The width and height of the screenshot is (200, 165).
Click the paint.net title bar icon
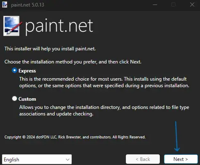(x=5, y=5)
